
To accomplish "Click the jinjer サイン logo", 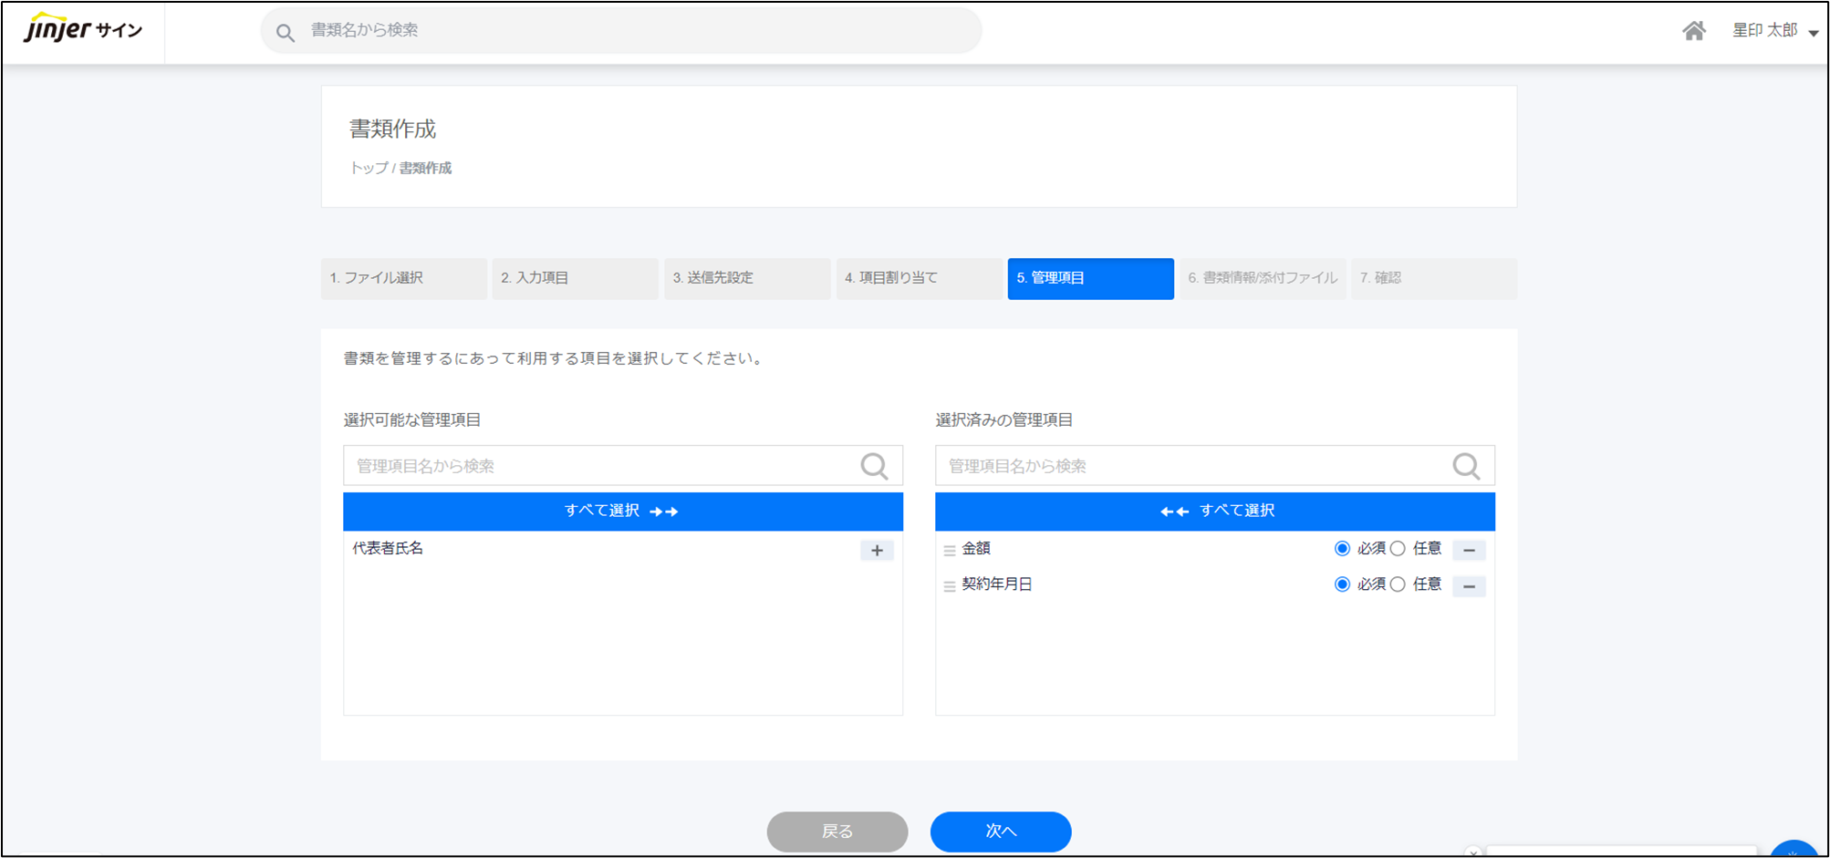I will click(x=83, y=29).
